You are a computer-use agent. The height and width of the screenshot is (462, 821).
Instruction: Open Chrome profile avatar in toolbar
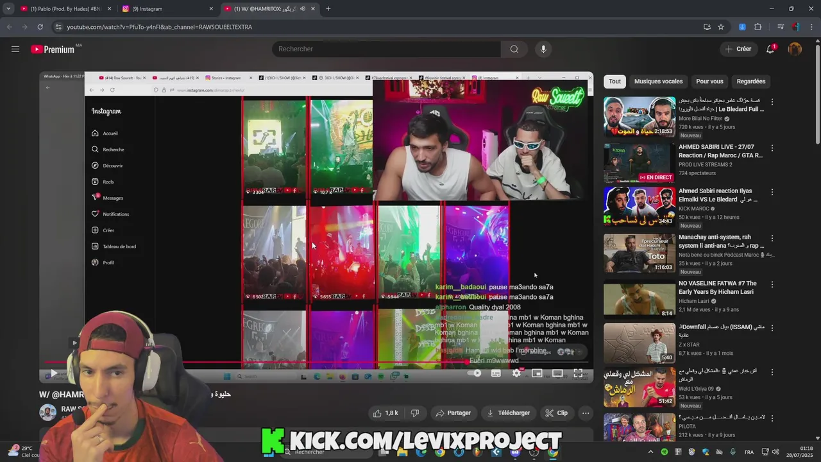tap(796, 27)
